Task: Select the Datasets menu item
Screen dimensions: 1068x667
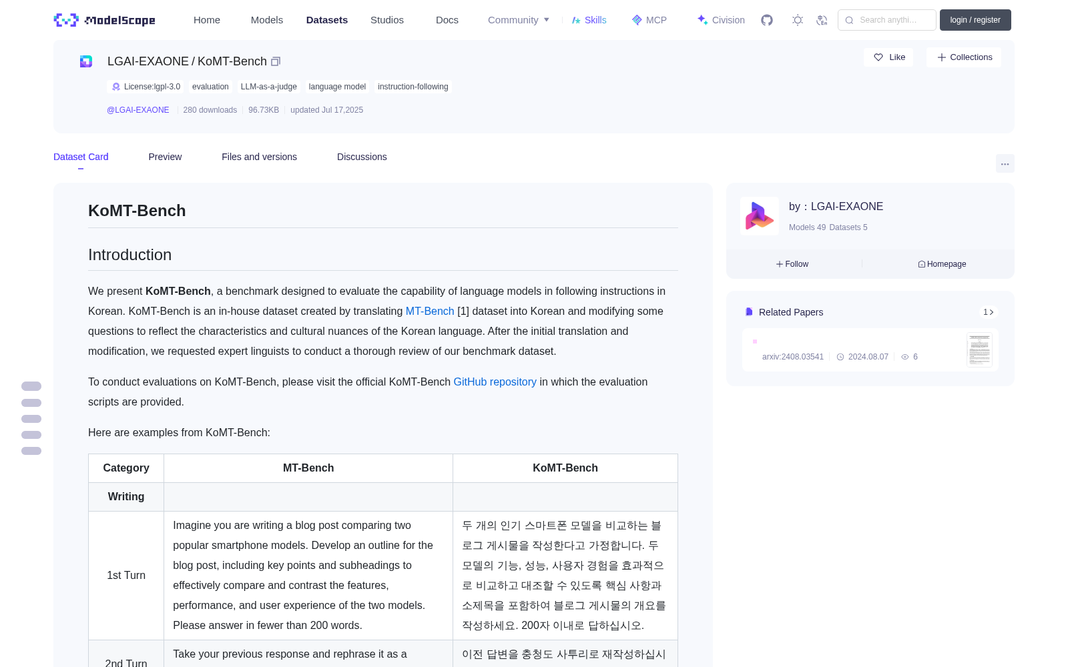Action: pyautogui.click(x=327, y=20)
